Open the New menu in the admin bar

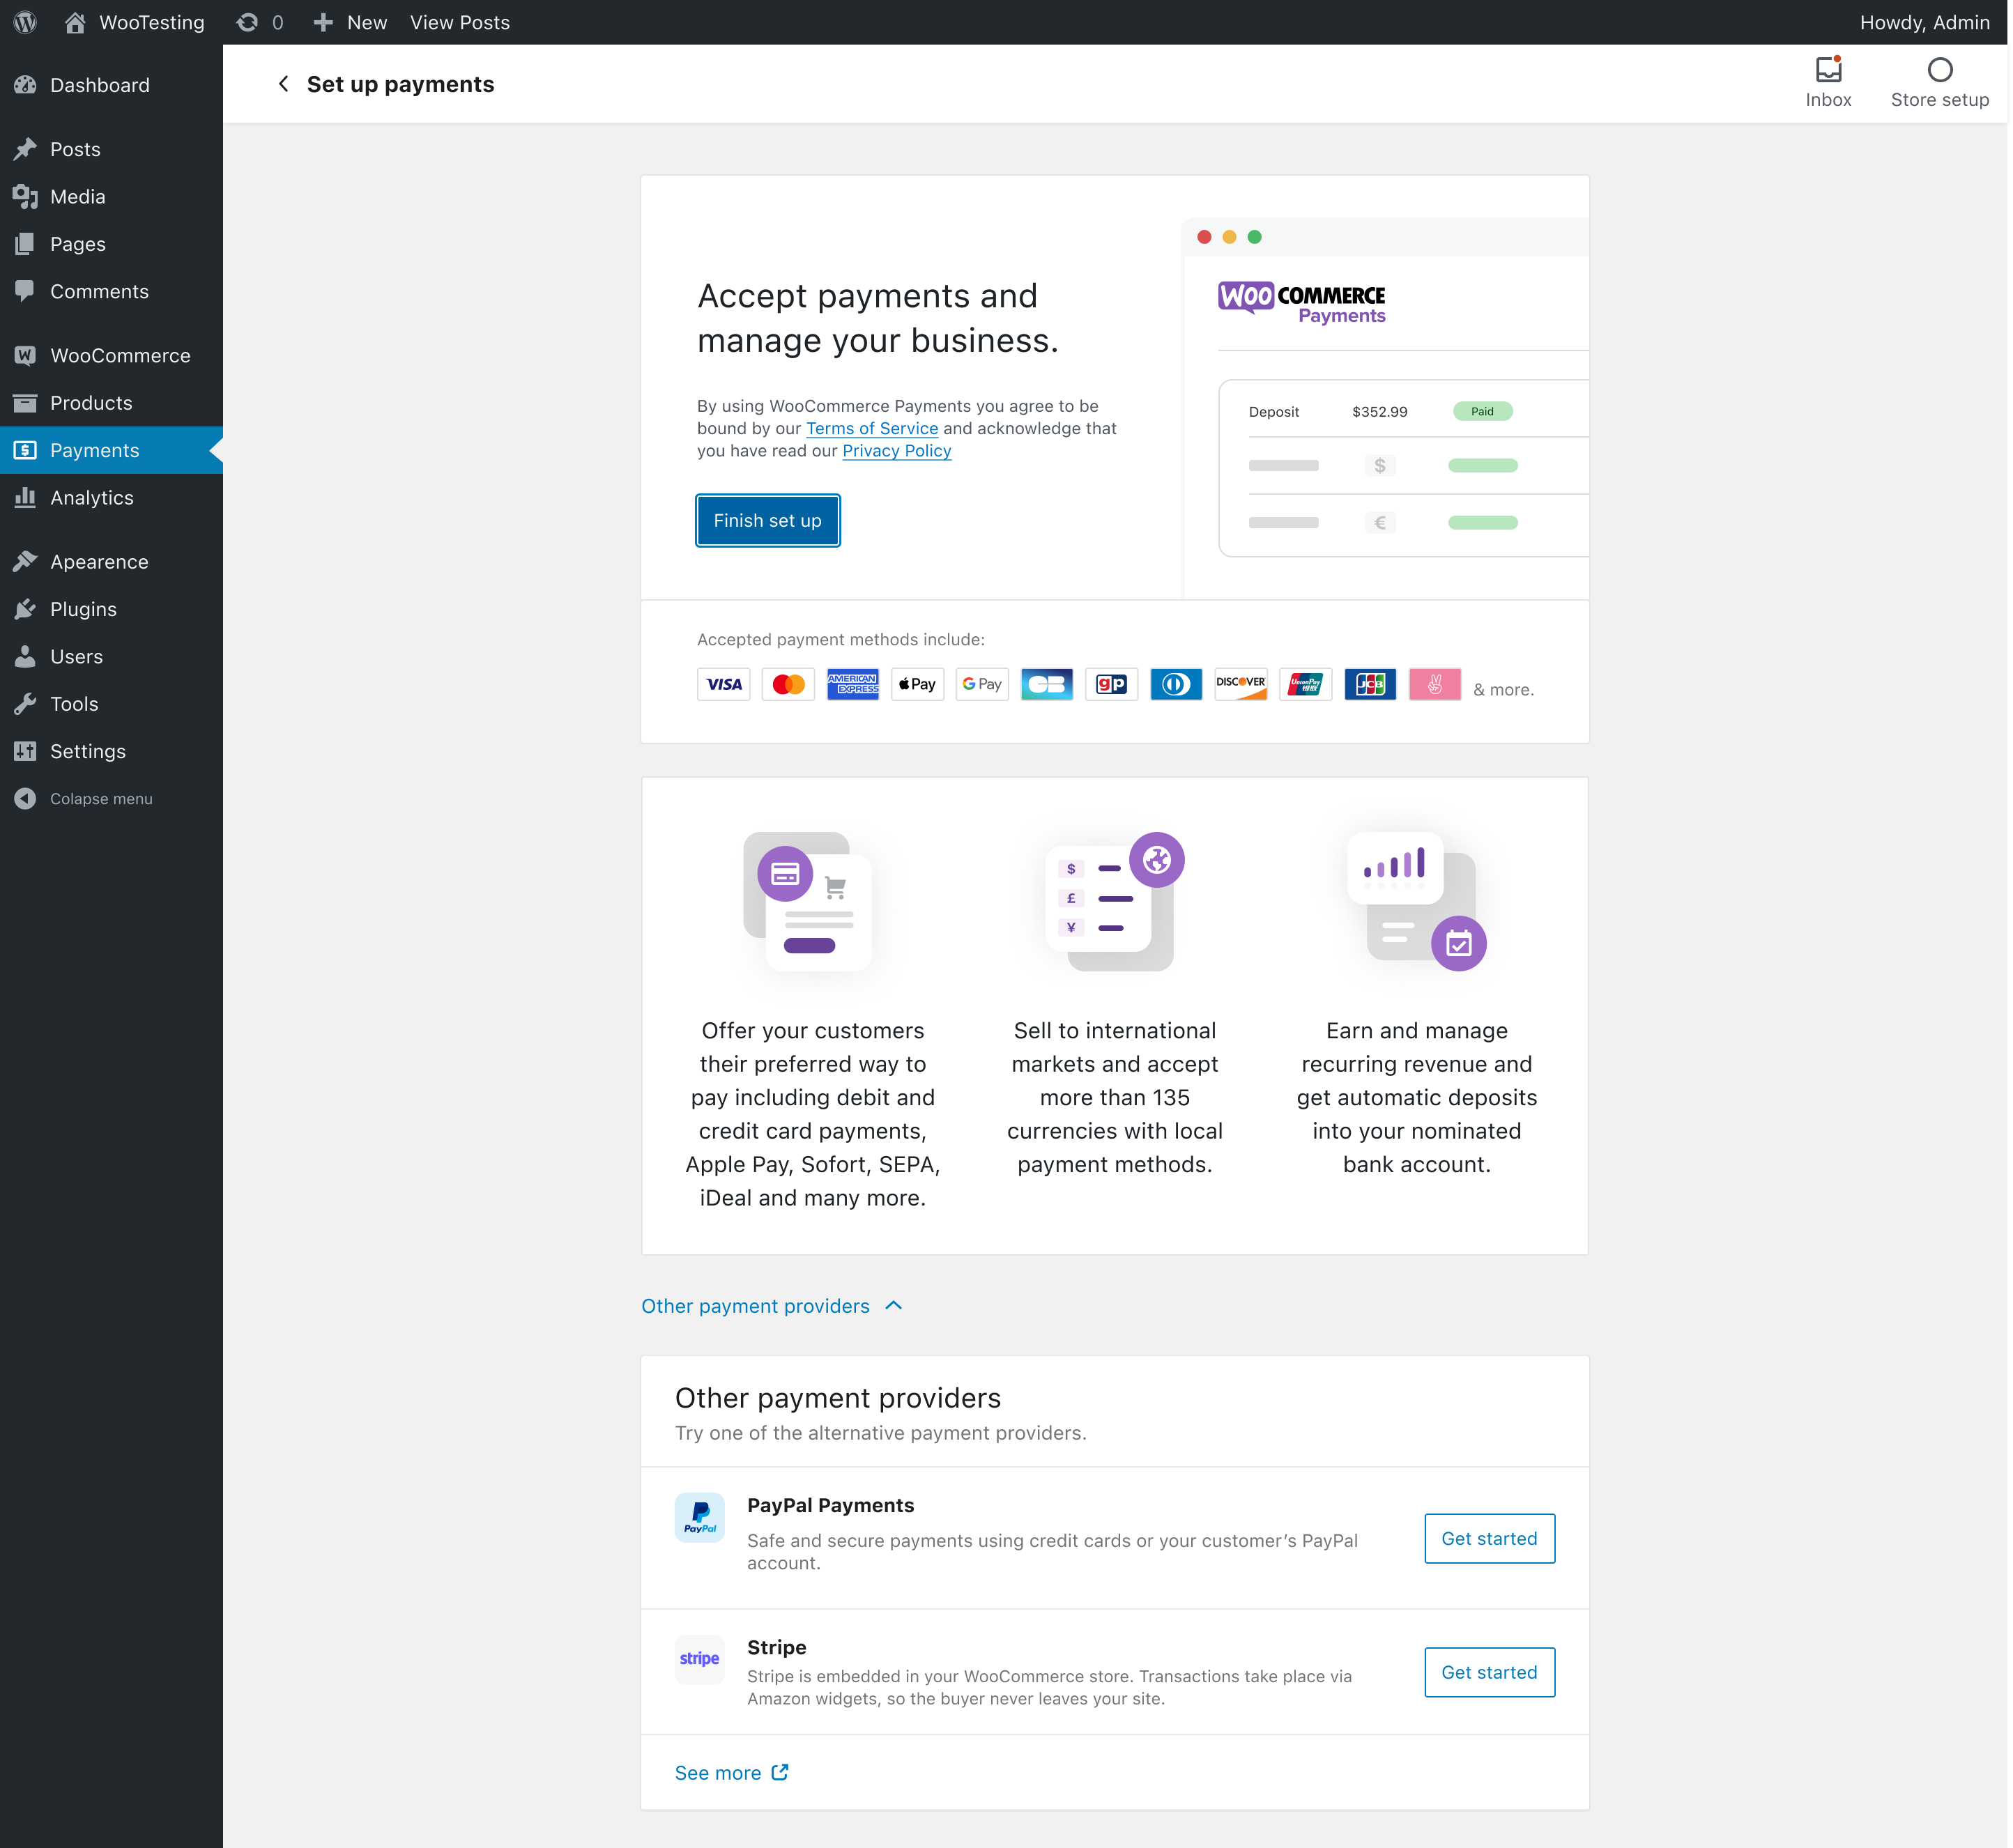point(349,22)
